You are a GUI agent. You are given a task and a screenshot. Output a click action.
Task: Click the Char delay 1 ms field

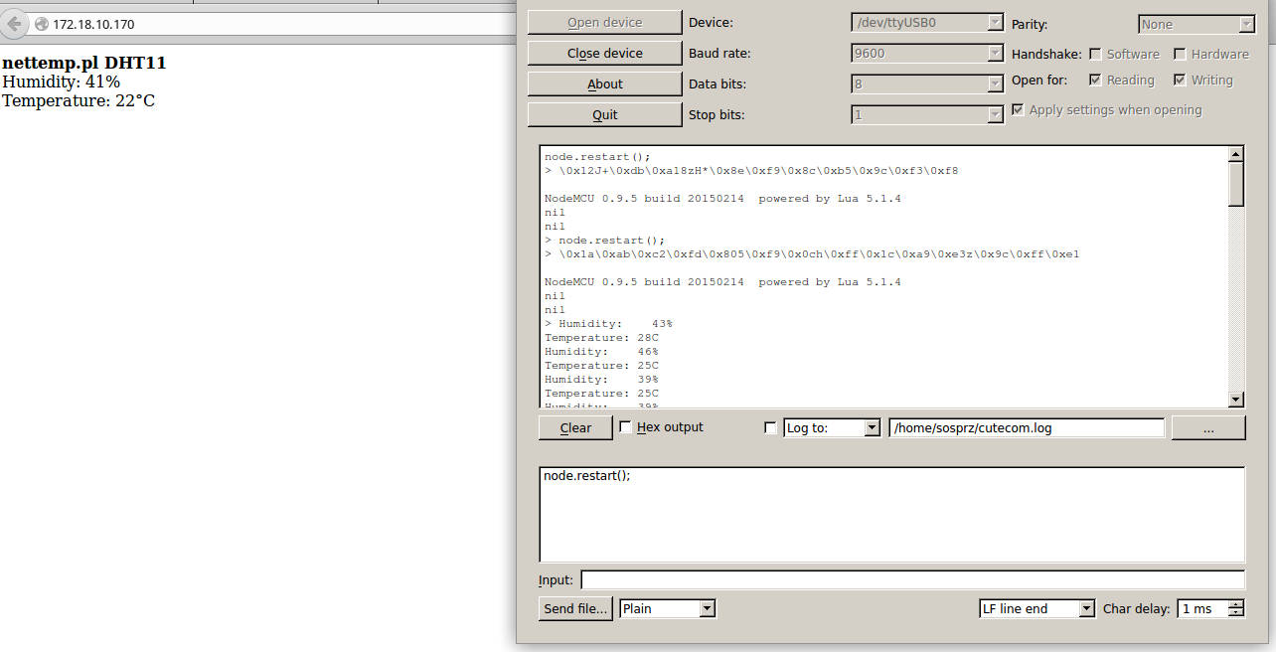coord(1202,608)
